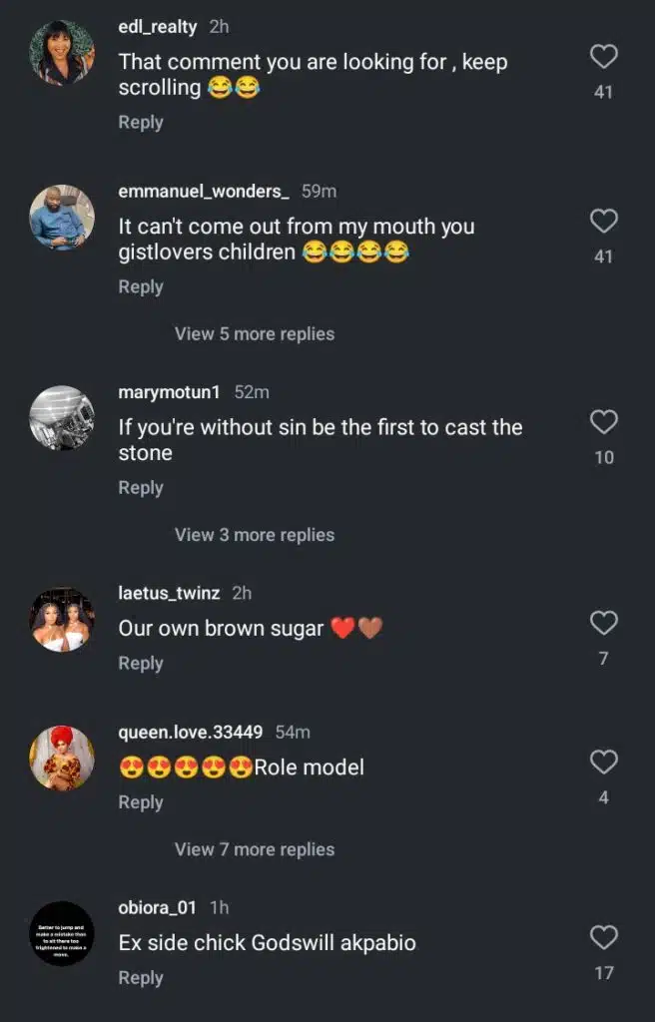Heart the 'Our own brown sugar' comment

(x=603, y=624)
